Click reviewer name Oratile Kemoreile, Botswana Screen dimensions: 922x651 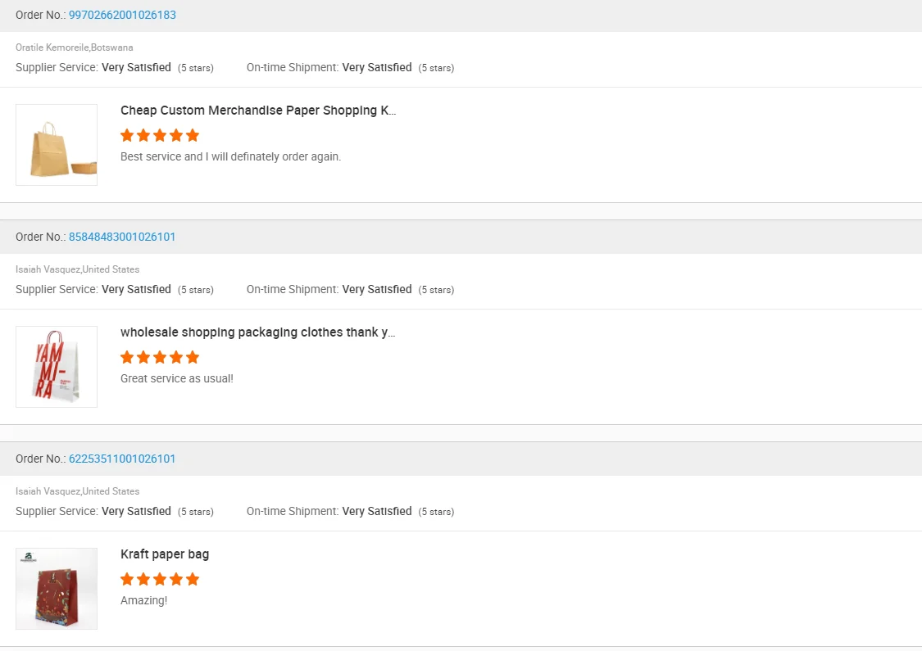pyautogui.click(x=74, y=47)
